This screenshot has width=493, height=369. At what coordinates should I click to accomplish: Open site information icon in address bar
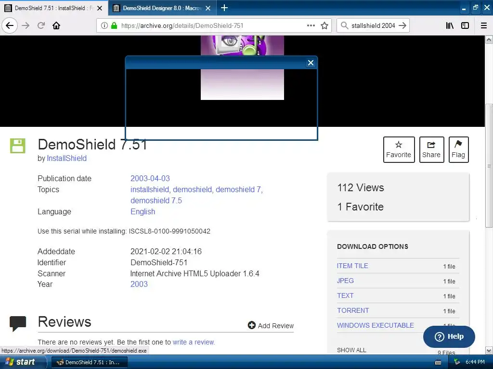tap(104, 25)
